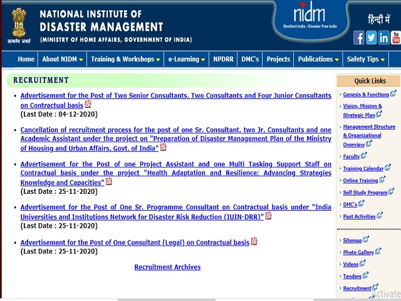Open Project Assistant and Multi Tasking Staff advertisement
This screenshot has width=401, height=301.
(175, 173)
